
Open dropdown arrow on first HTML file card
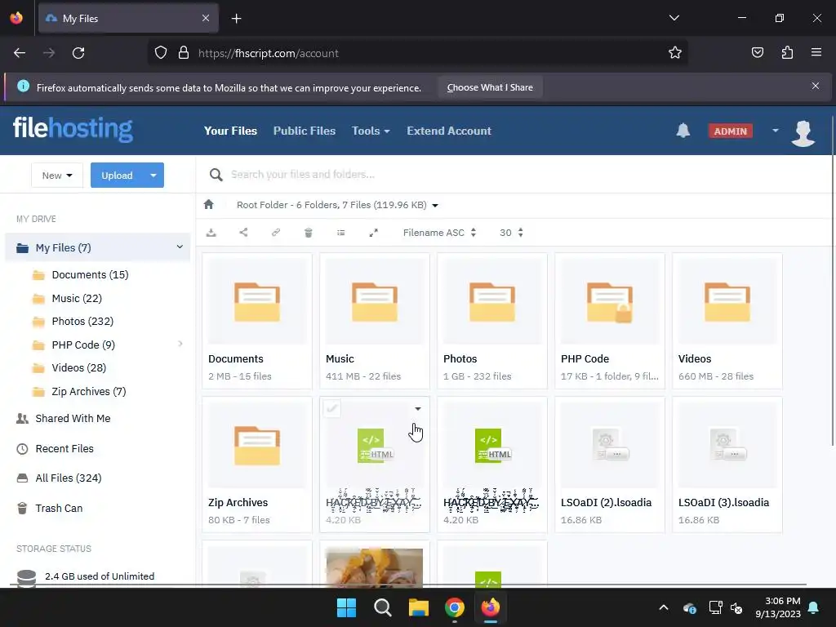pyautogui.click(x=418, y=409)
